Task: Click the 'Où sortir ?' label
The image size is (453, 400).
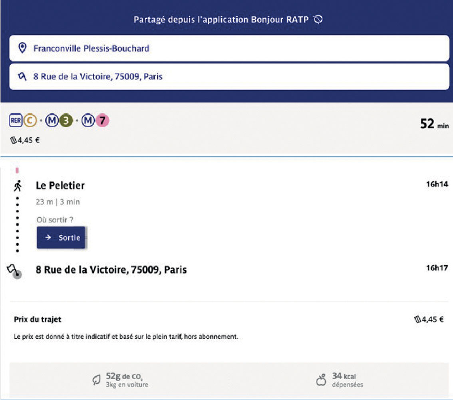Action: [x=55, y=220]
